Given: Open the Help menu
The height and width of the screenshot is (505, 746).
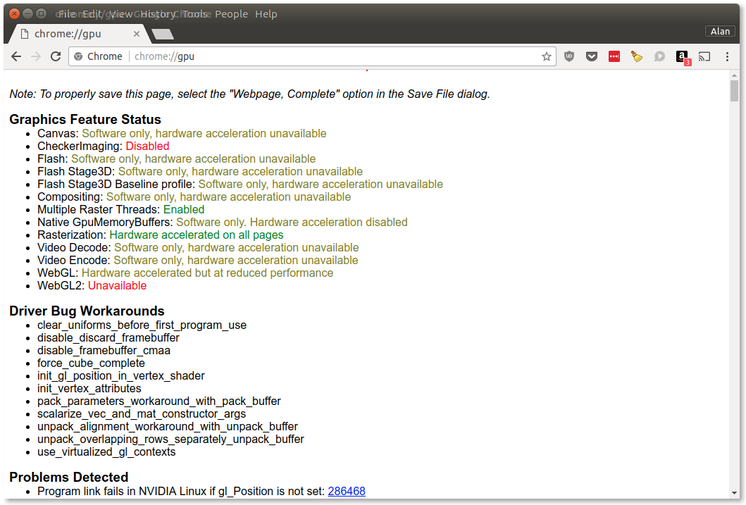Looking at the screenshot, I should (266, 14).
